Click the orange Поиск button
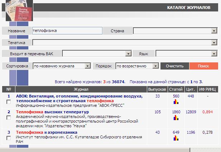The width and height of the screenshot is (221, 152). tap(204, 66)
